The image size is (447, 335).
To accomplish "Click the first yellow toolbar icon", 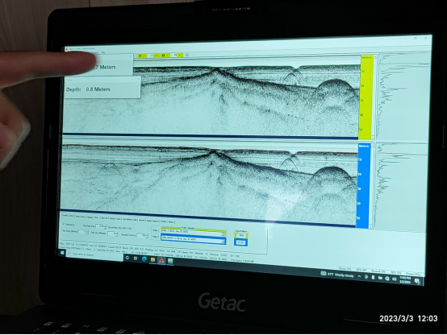I will [140, 56].
